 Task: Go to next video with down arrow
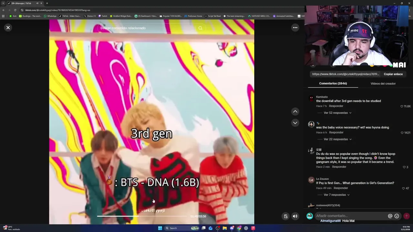click(x=295, y=123)
